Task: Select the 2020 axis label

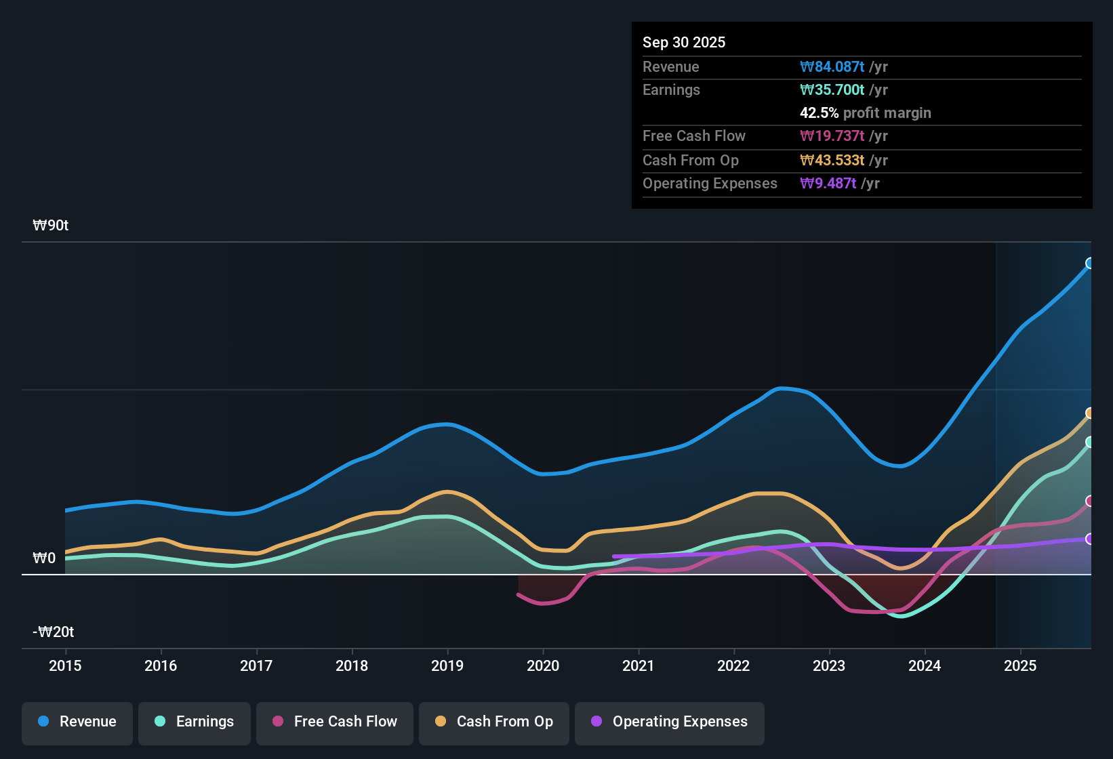Action: click(x=543, y=666)
